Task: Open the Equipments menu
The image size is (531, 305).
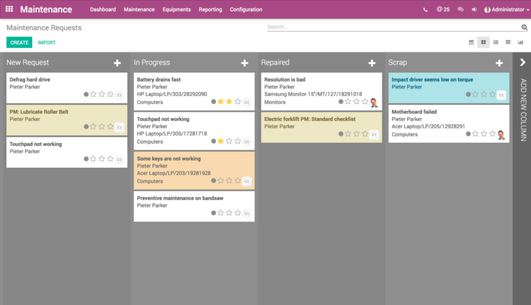Action: (x=176, y=10)
